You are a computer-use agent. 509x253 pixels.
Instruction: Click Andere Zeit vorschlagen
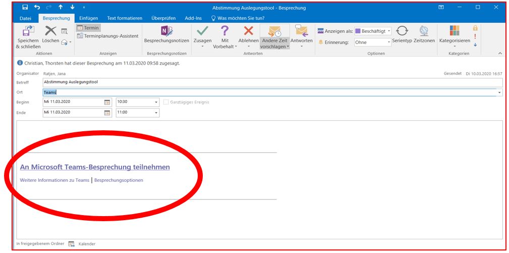click(274, 37)
